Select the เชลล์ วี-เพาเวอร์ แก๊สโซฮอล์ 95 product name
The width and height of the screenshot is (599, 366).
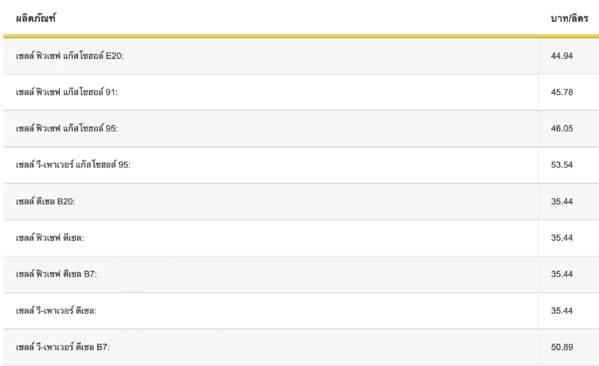[x=73, y=165]
